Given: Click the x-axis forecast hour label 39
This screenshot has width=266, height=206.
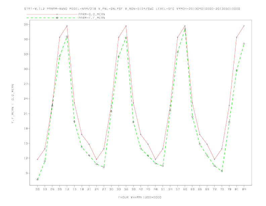Looking at the screenshot, I should pos(133,189).
